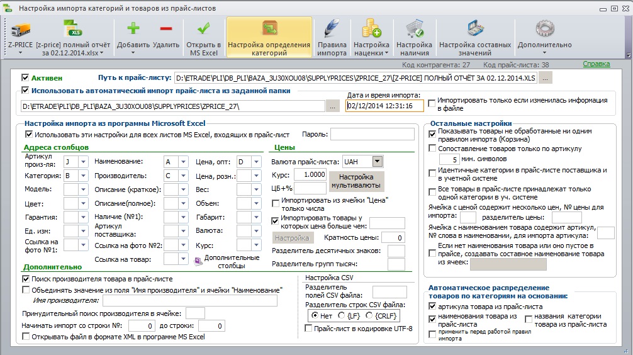Image resolution: width=633 pixels, height=355 pixels.
Task: Browse auto-import folder with ellipsis button
Action: (332, 106)
